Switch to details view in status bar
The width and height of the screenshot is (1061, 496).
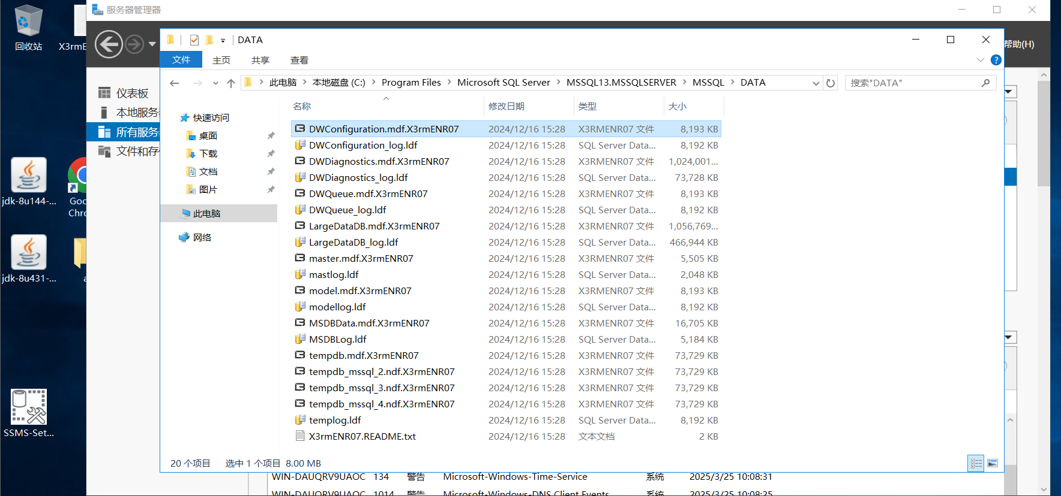pos(976,463)
